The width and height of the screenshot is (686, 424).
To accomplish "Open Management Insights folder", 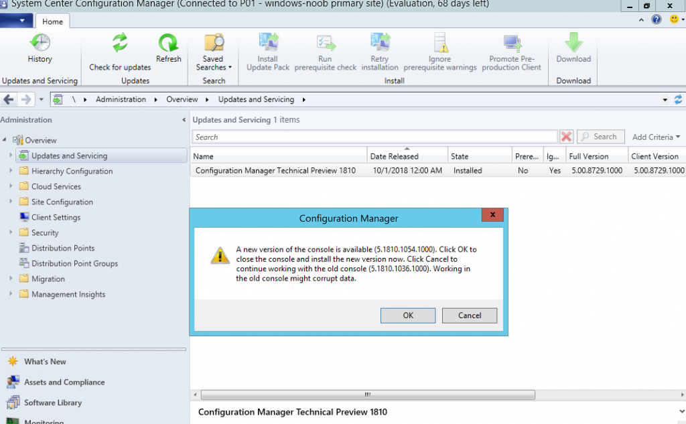I will tap(68, 294).
